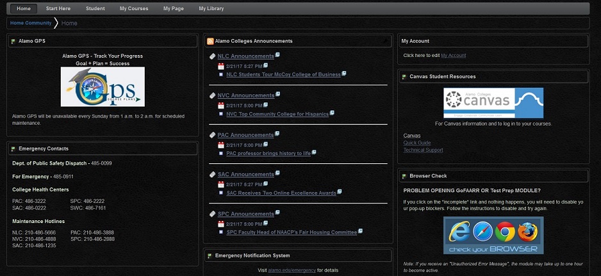
Task: Open NVC Top Community College for Hispanics article
Action: click(277, 114)
